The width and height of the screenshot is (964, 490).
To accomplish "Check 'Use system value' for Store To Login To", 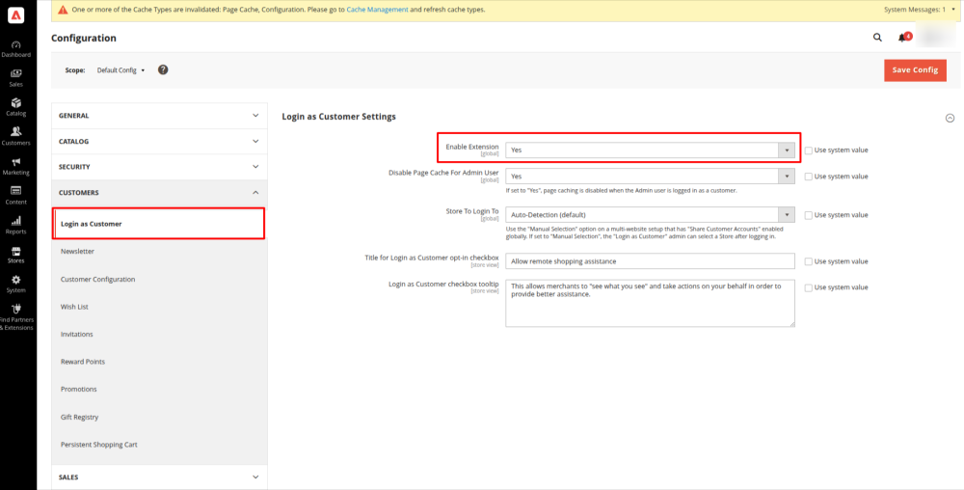I will tap(809, 215).
